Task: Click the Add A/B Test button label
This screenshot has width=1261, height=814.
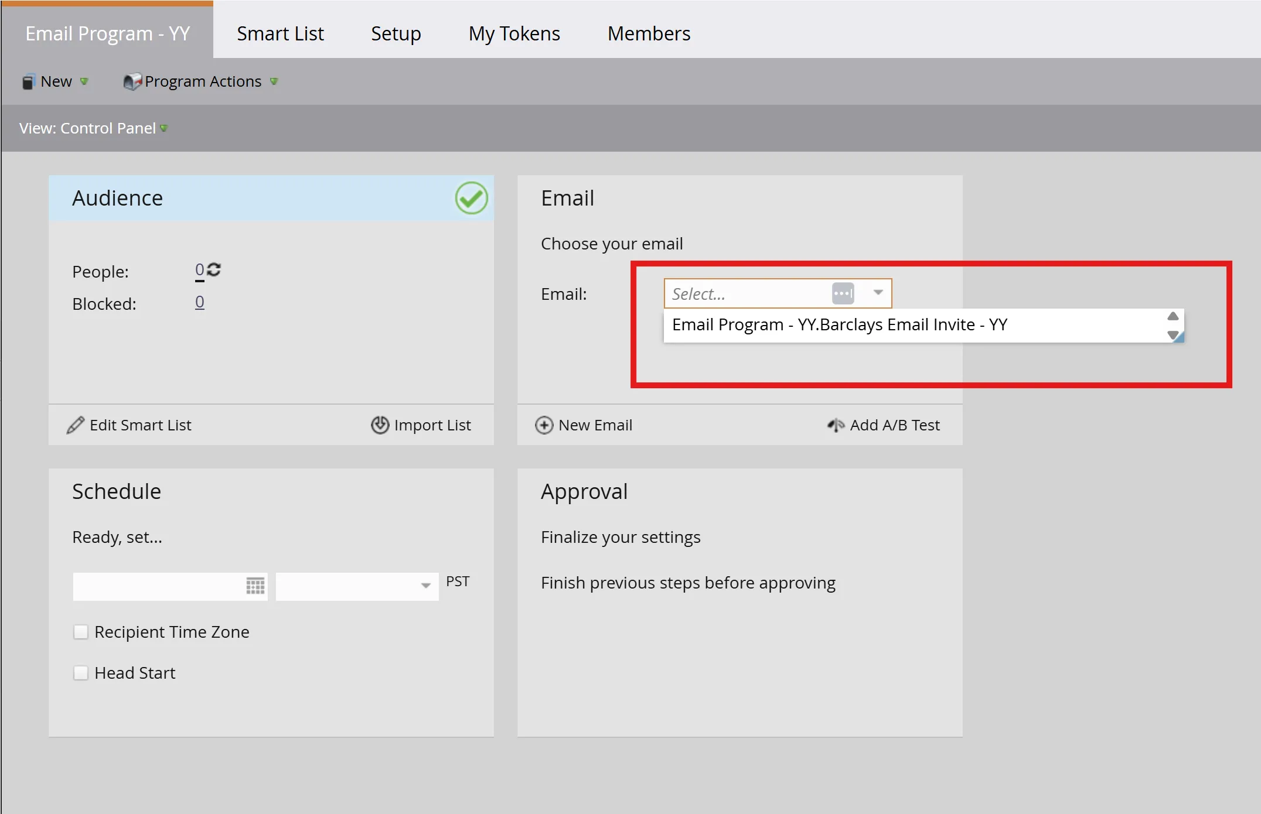Action: (895, 425)
